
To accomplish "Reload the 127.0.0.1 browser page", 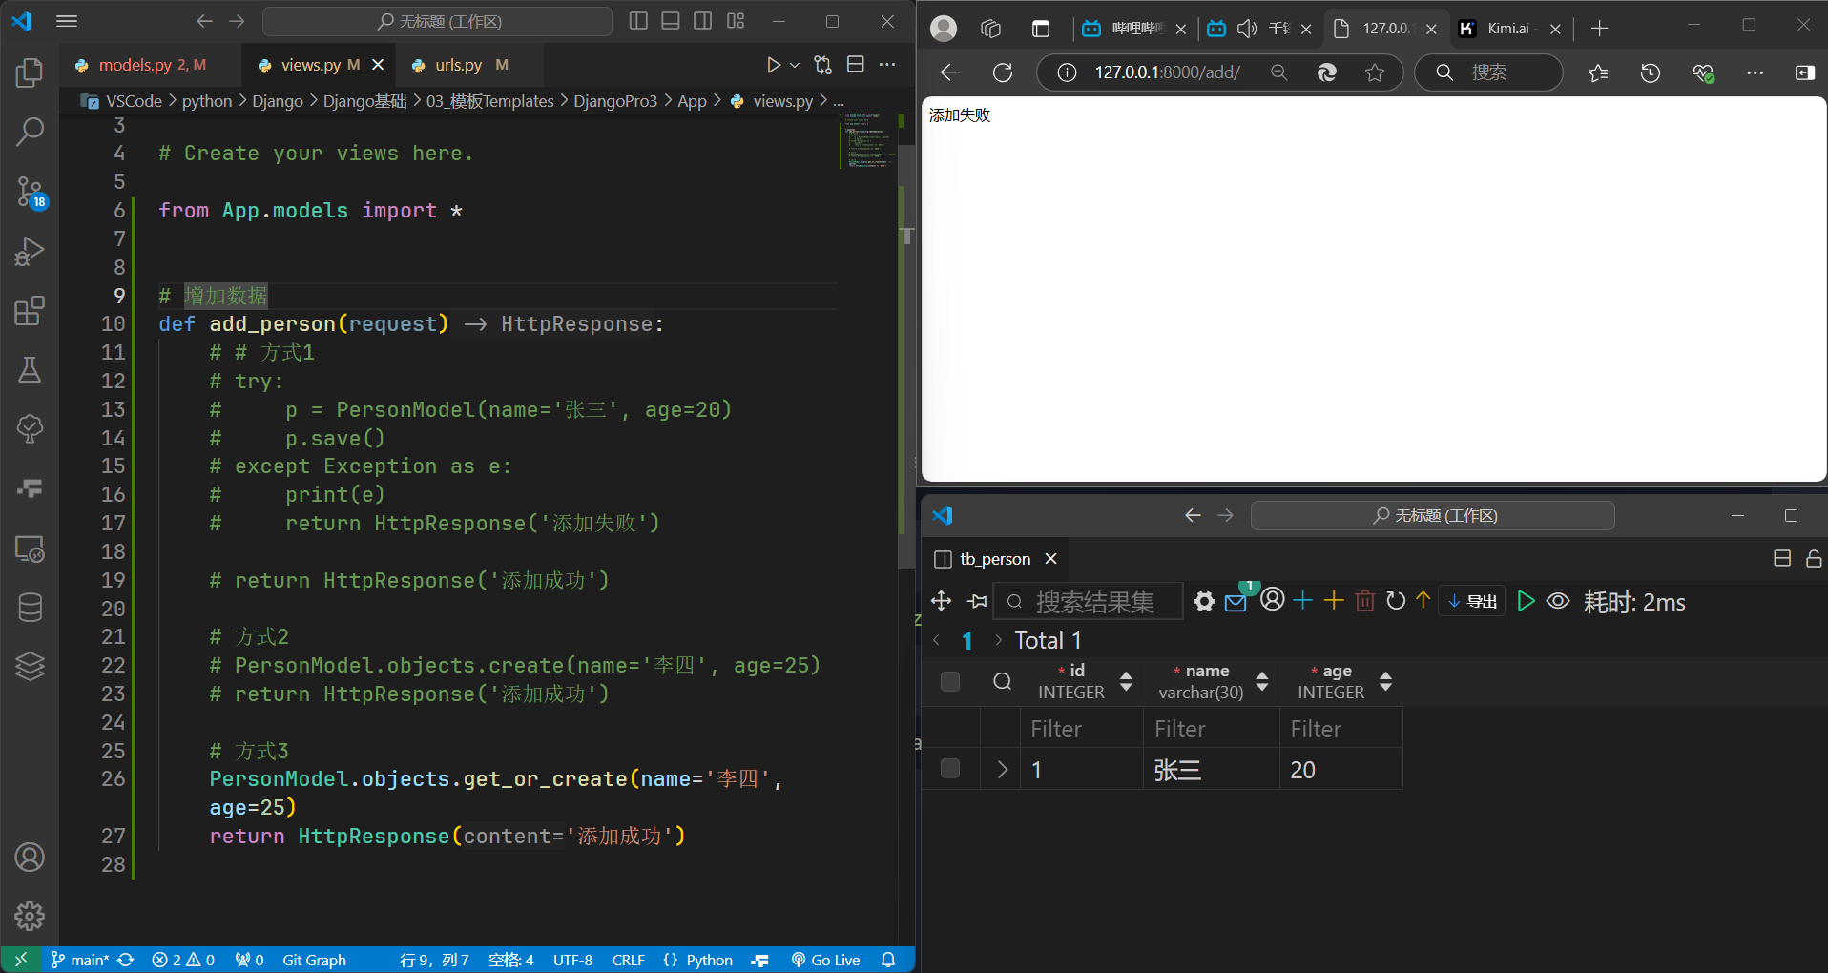I will [1003, 72].
